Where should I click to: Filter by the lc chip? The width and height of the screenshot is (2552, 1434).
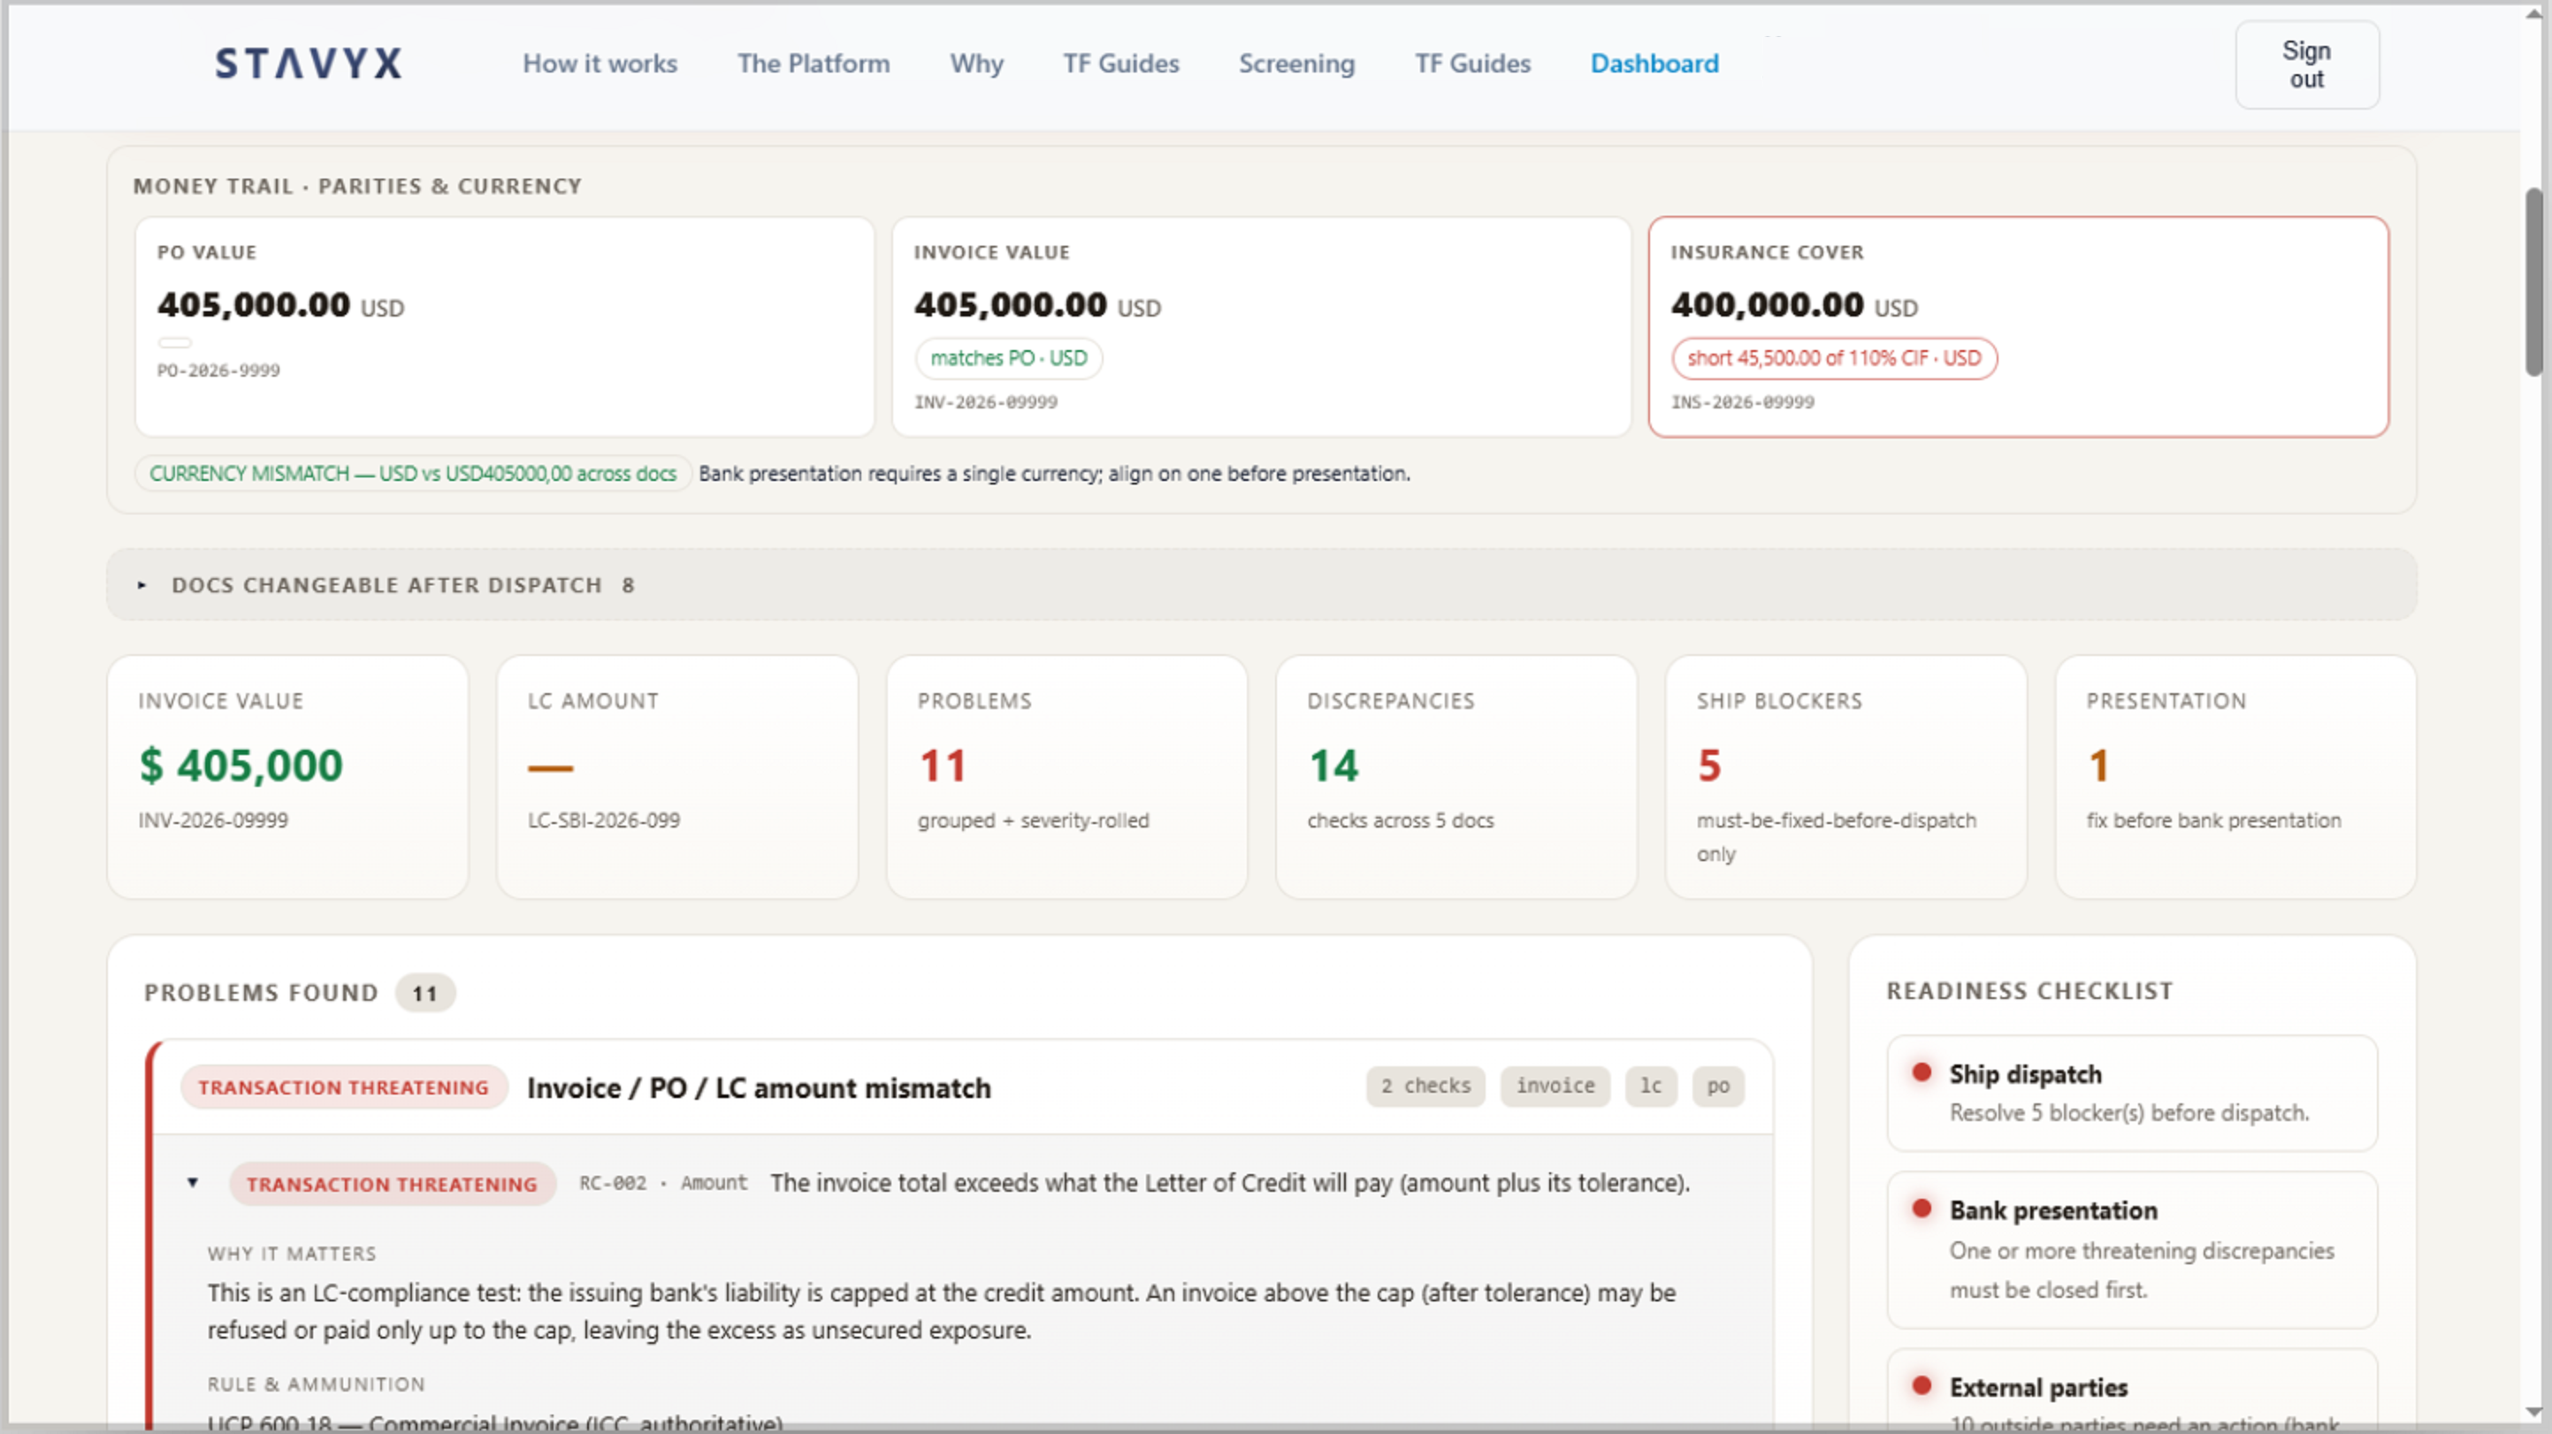click(1650, 1087)
